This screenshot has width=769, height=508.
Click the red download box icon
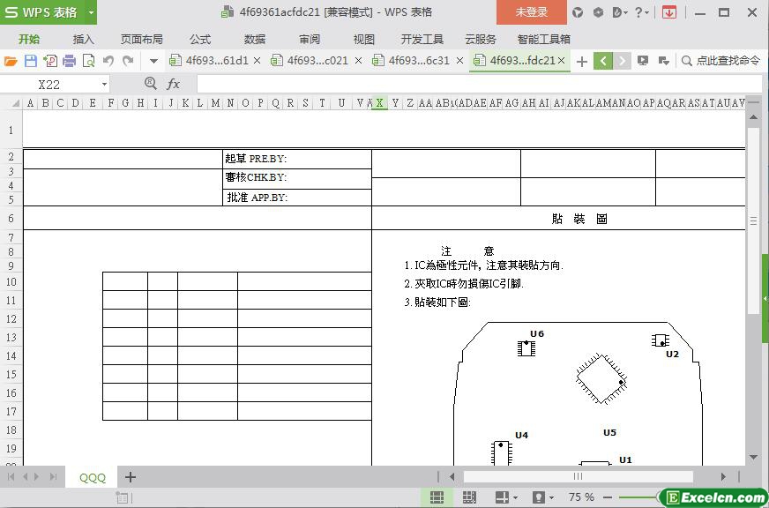(x=669, y=12)
